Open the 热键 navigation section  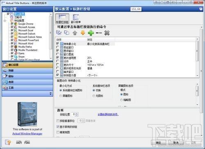pyautogui.click(x=27, y=70)
